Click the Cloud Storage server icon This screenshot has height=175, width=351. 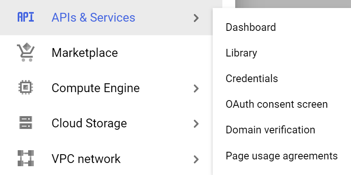tap(26, 123)
